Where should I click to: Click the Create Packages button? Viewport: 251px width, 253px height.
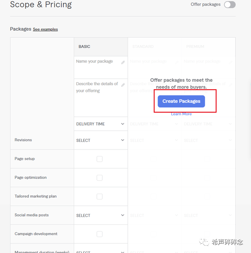(181, 101)
